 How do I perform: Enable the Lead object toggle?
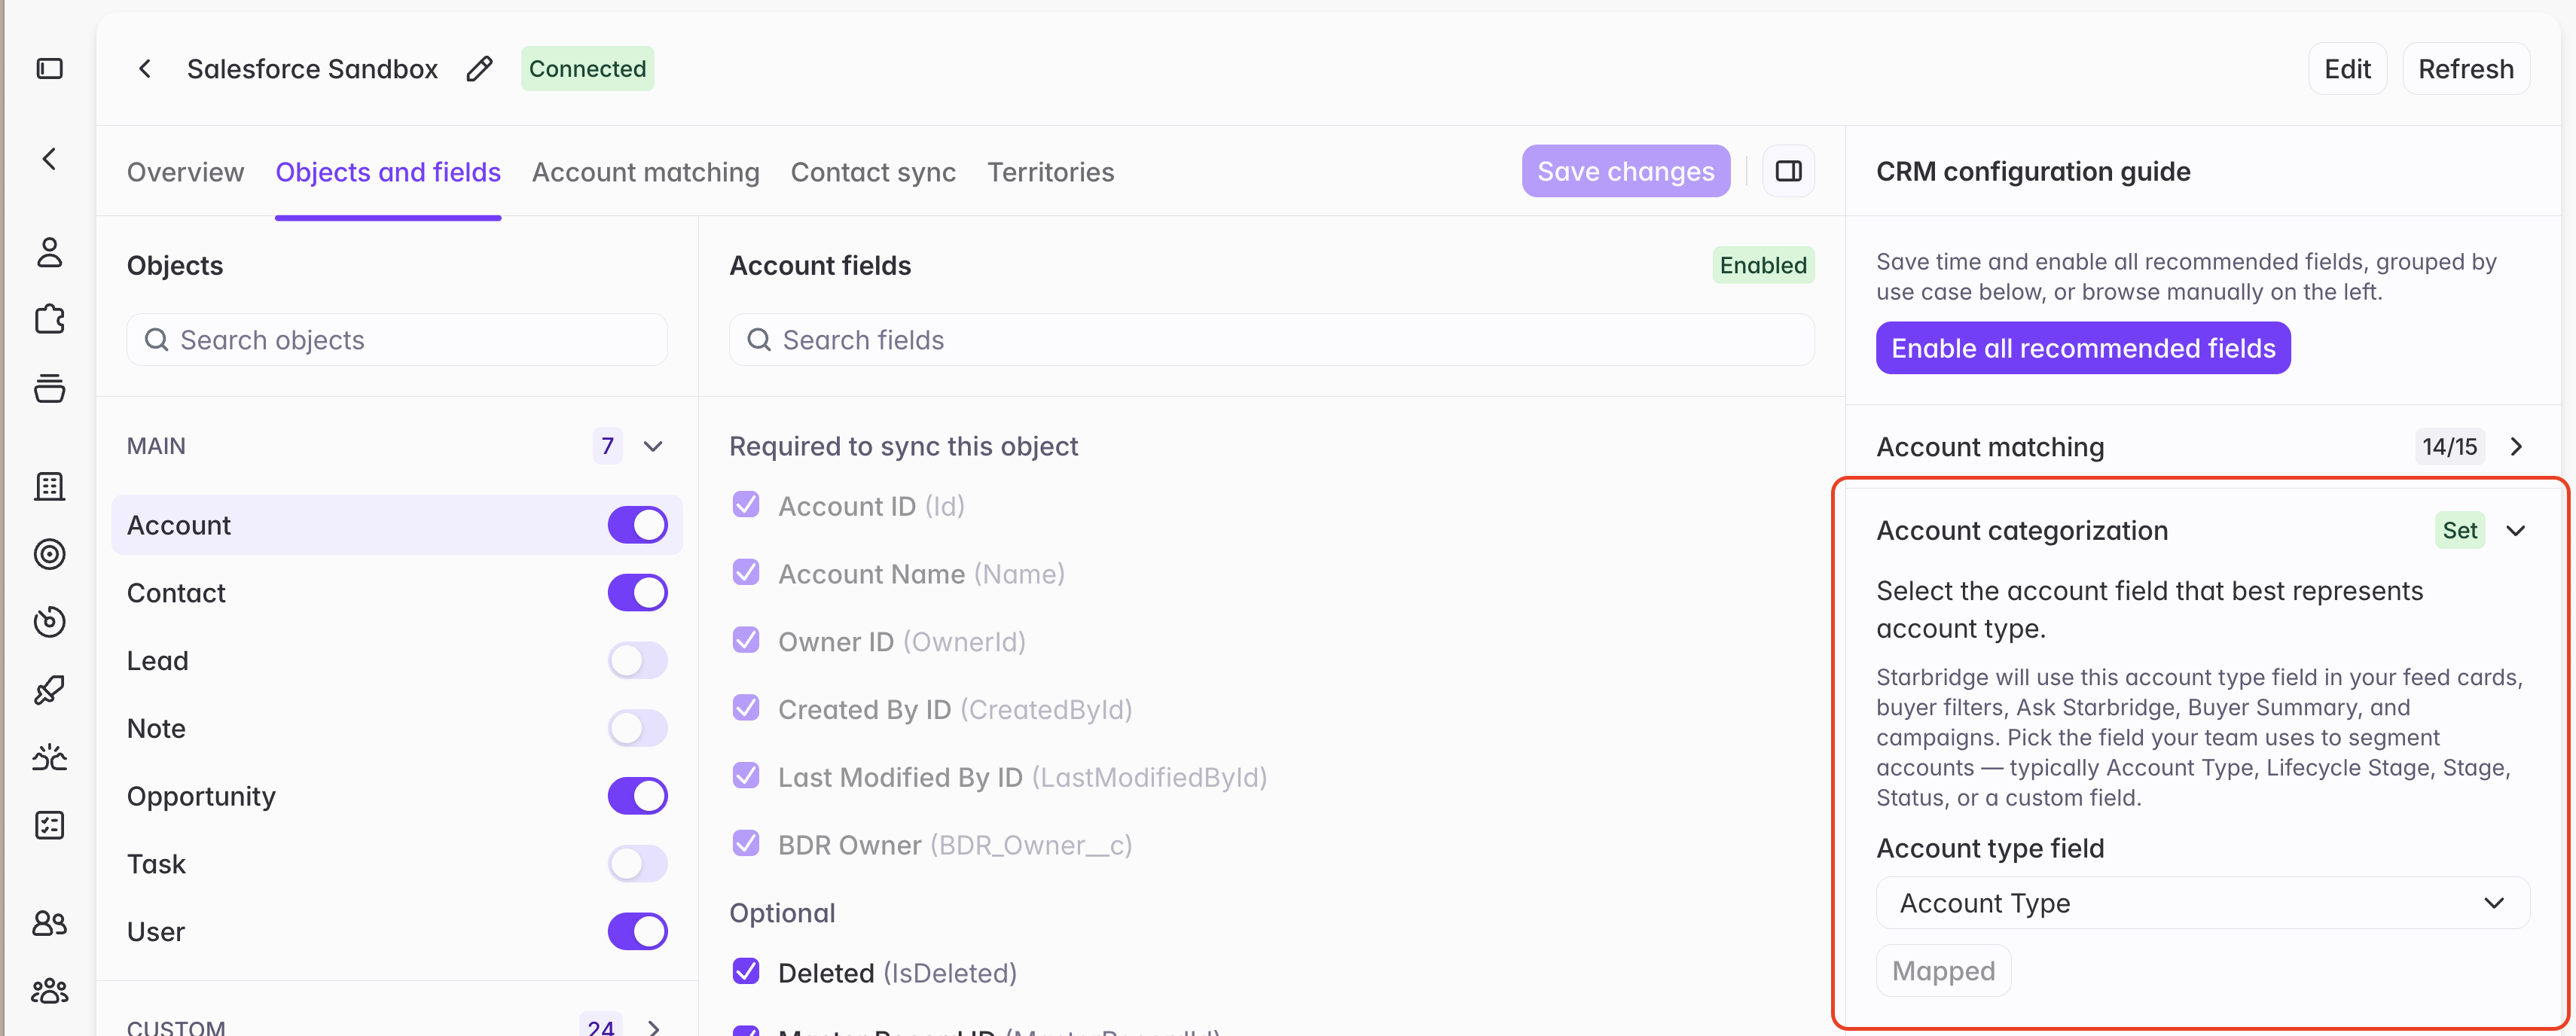[638, 661]
